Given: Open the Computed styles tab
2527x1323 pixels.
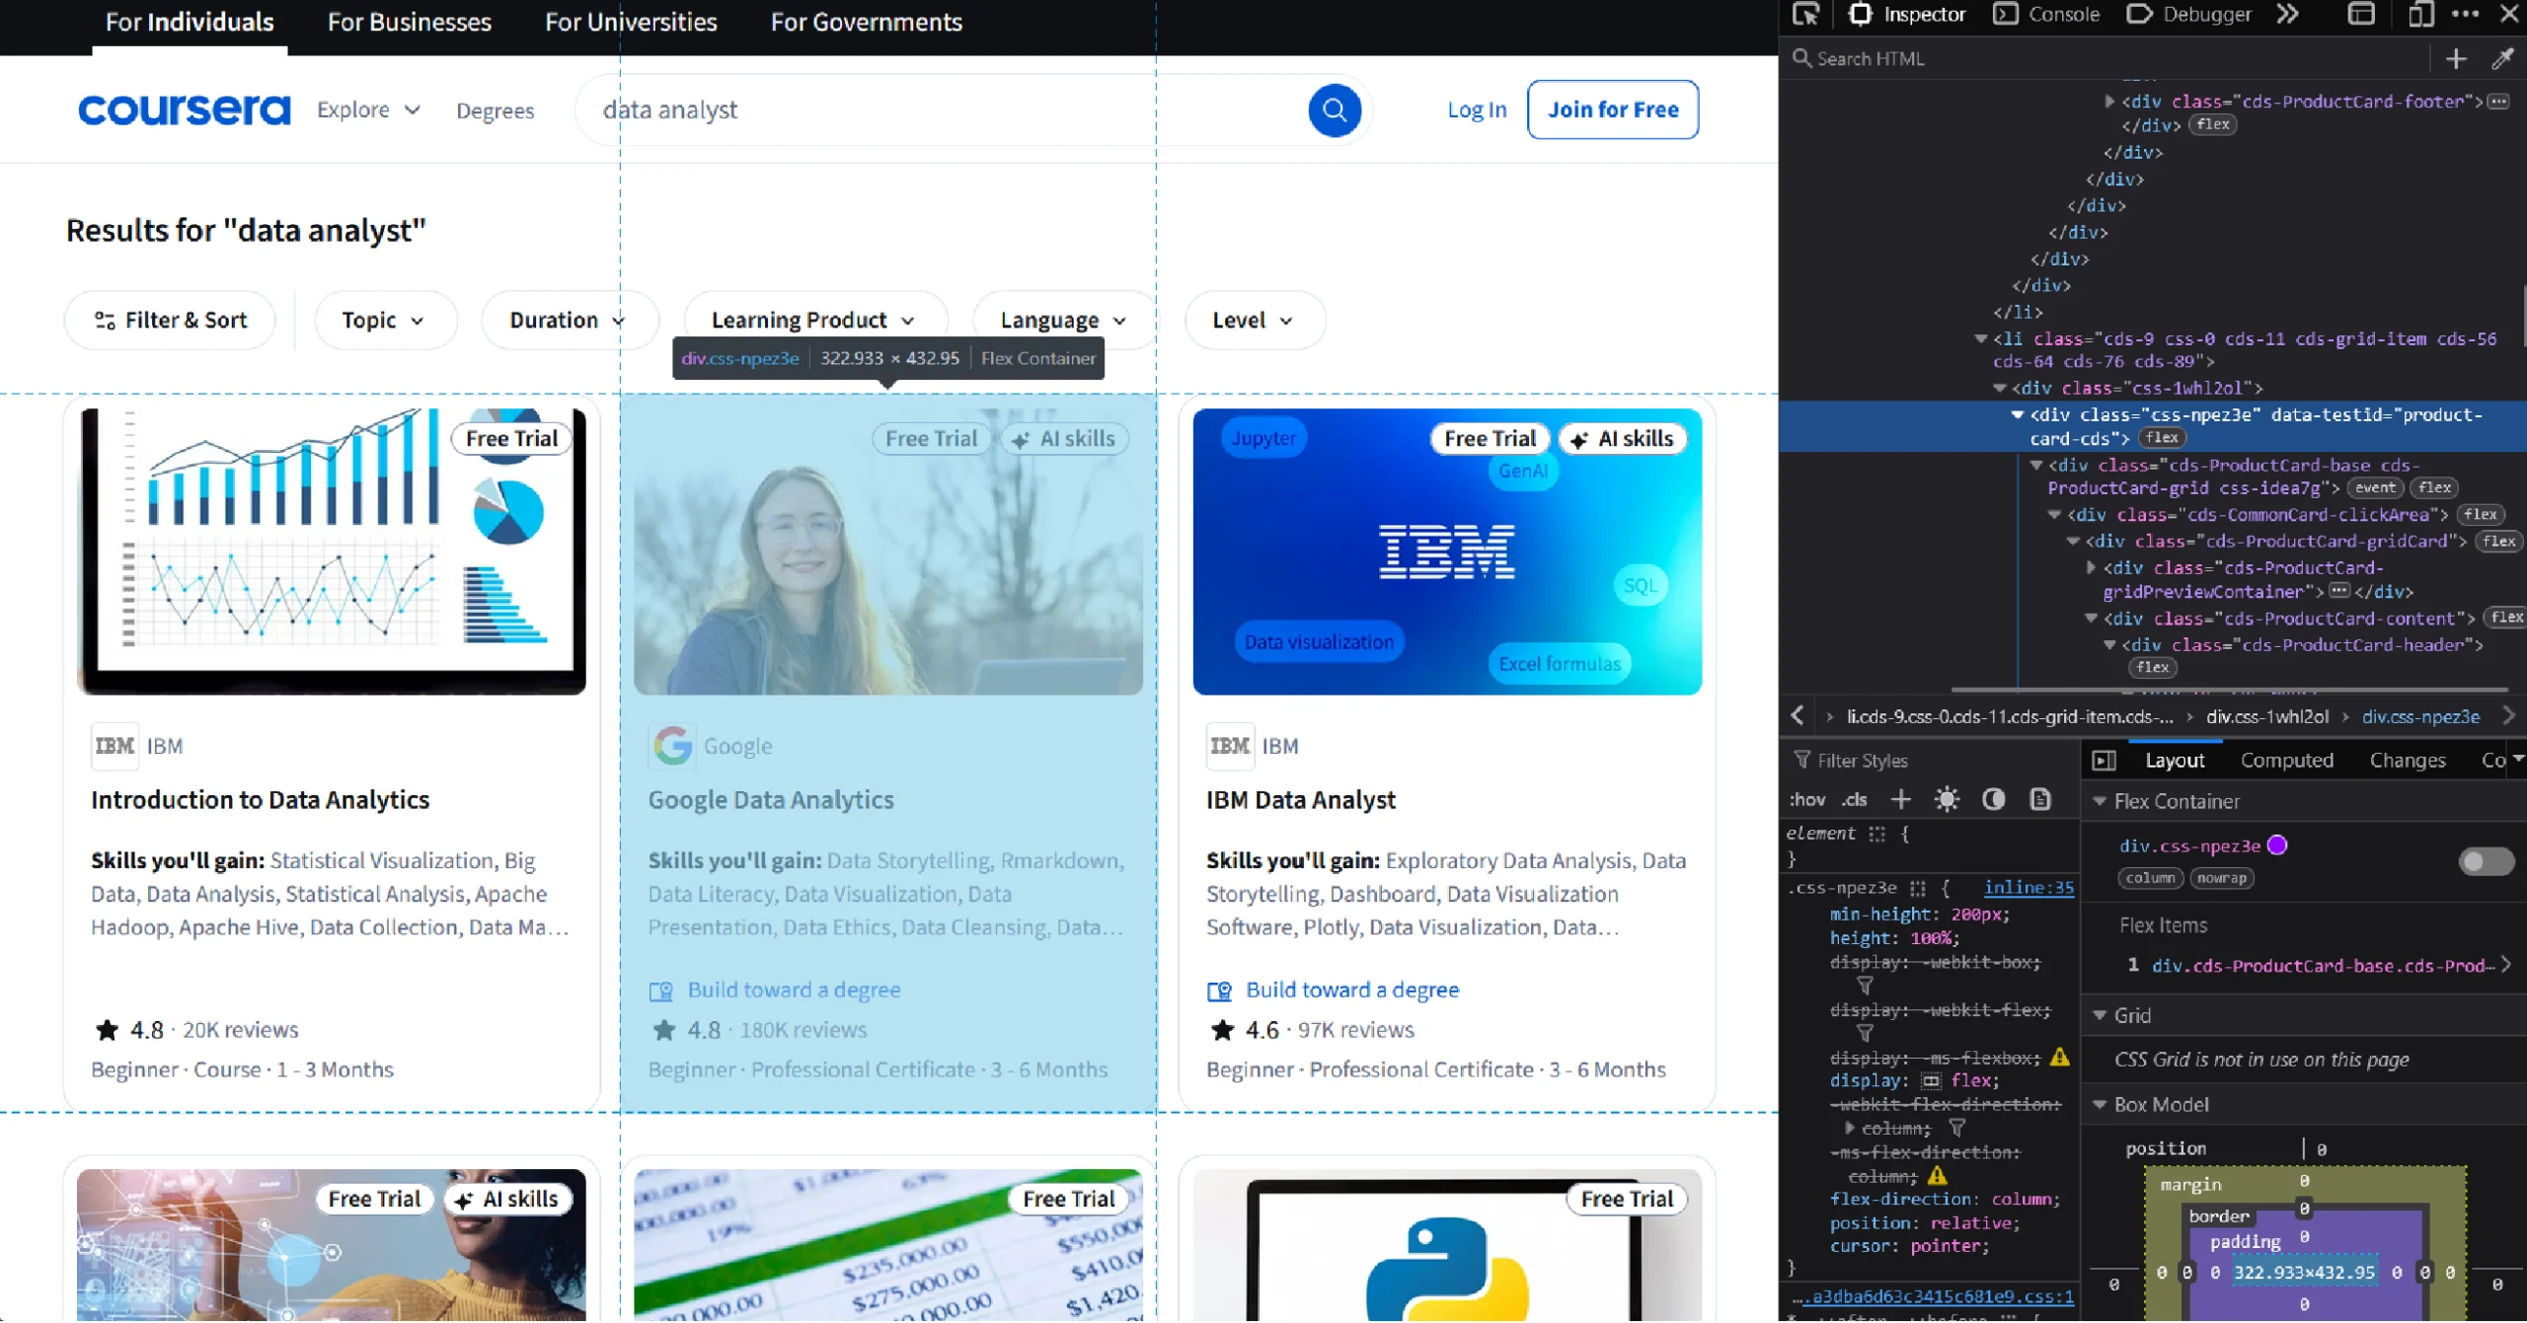Looking at the screenshot, I should [x=2287, y=759].
